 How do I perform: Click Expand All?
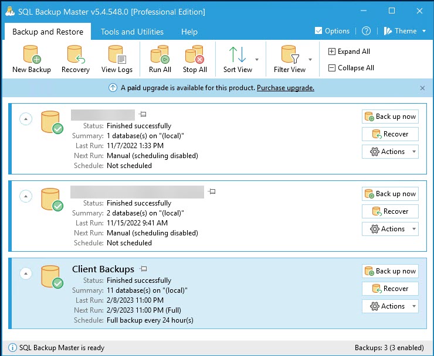point(349,52)
